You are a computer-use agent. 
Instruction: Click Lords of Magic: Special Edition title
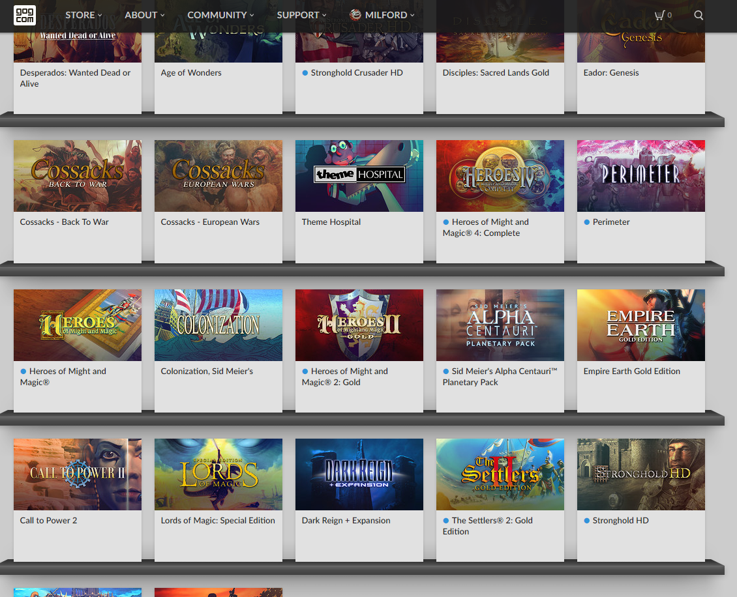[x=218, y=521]
